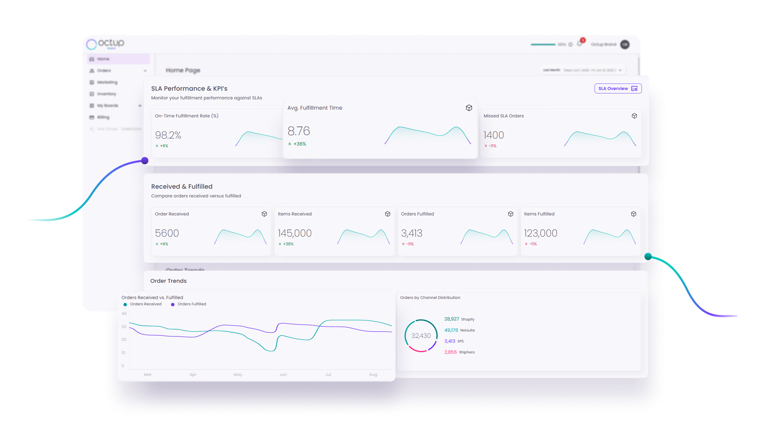Add a board with My Boards plus
This screenshot has height=421, width=771.
140,106
